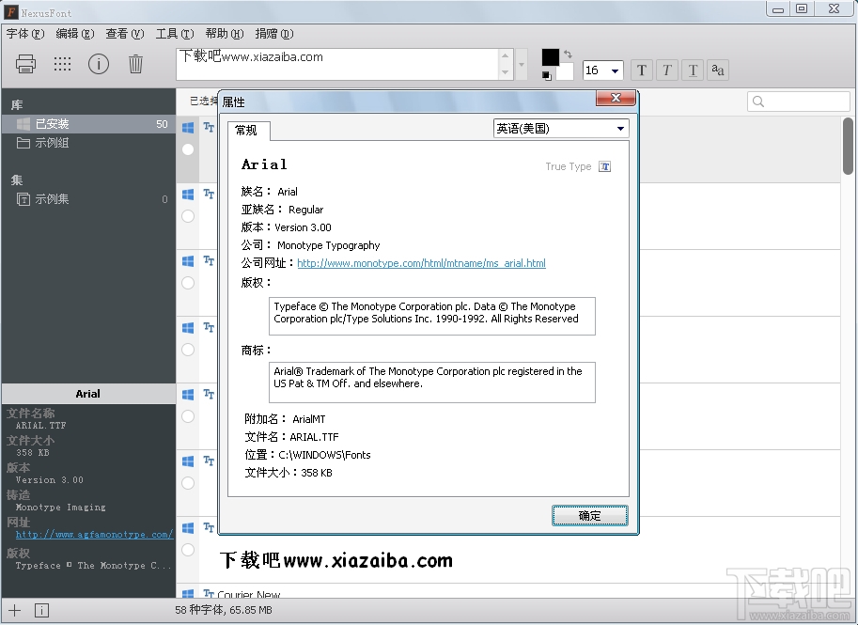Click the add plus icon at bottom
Screen dimensions: 858x625
pos(15,611)
